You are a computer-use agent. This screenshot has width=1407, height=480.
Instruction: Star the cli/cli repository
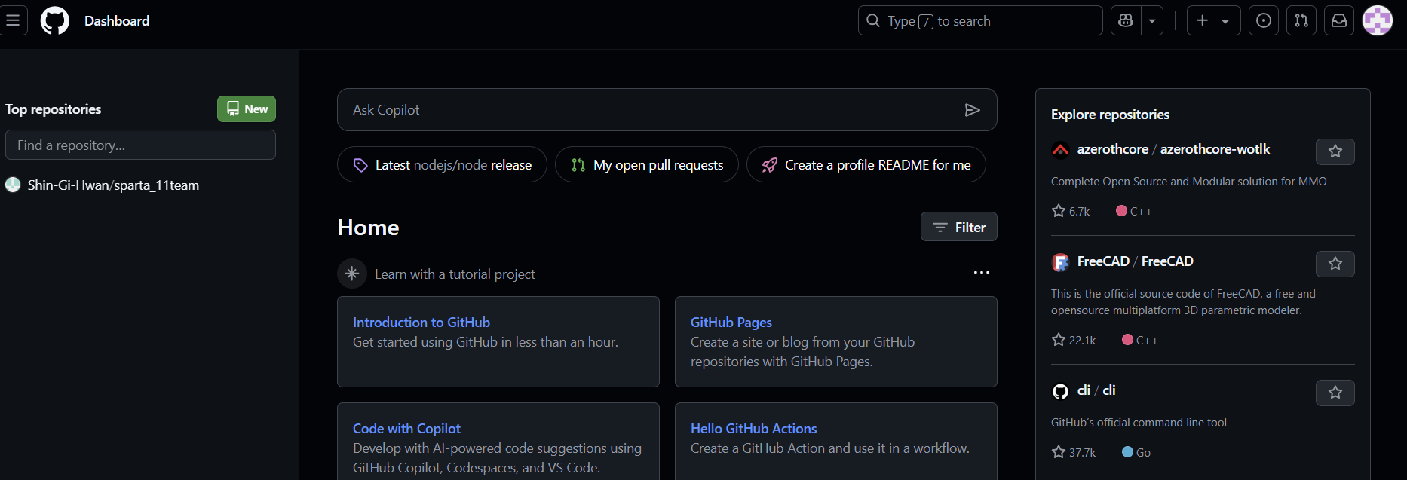(1335, 393)
